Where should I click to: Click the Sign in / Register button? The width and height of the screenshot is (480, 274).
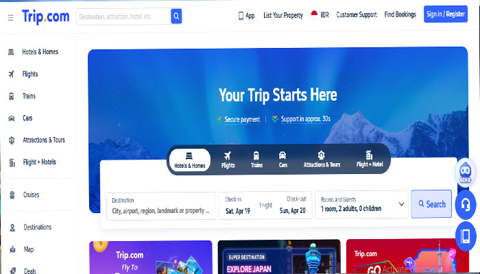[x=446, y=14]
